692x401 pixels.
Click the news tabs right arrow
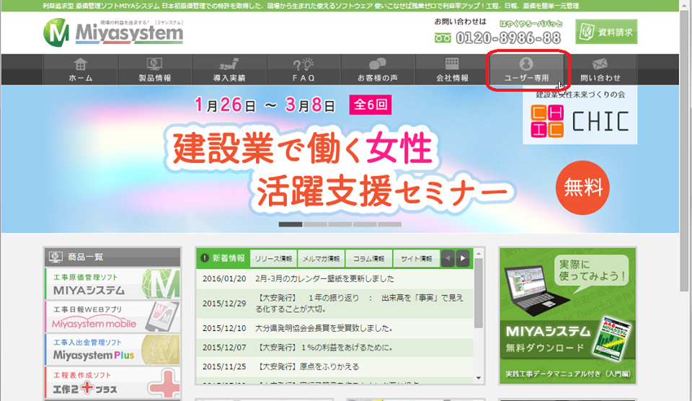pyautogui.click(x=463, y=258)
